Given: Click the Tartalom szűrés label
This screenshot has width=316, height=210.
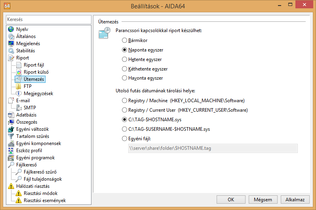Looking at the screenshot, I should [x=32, y=136].
